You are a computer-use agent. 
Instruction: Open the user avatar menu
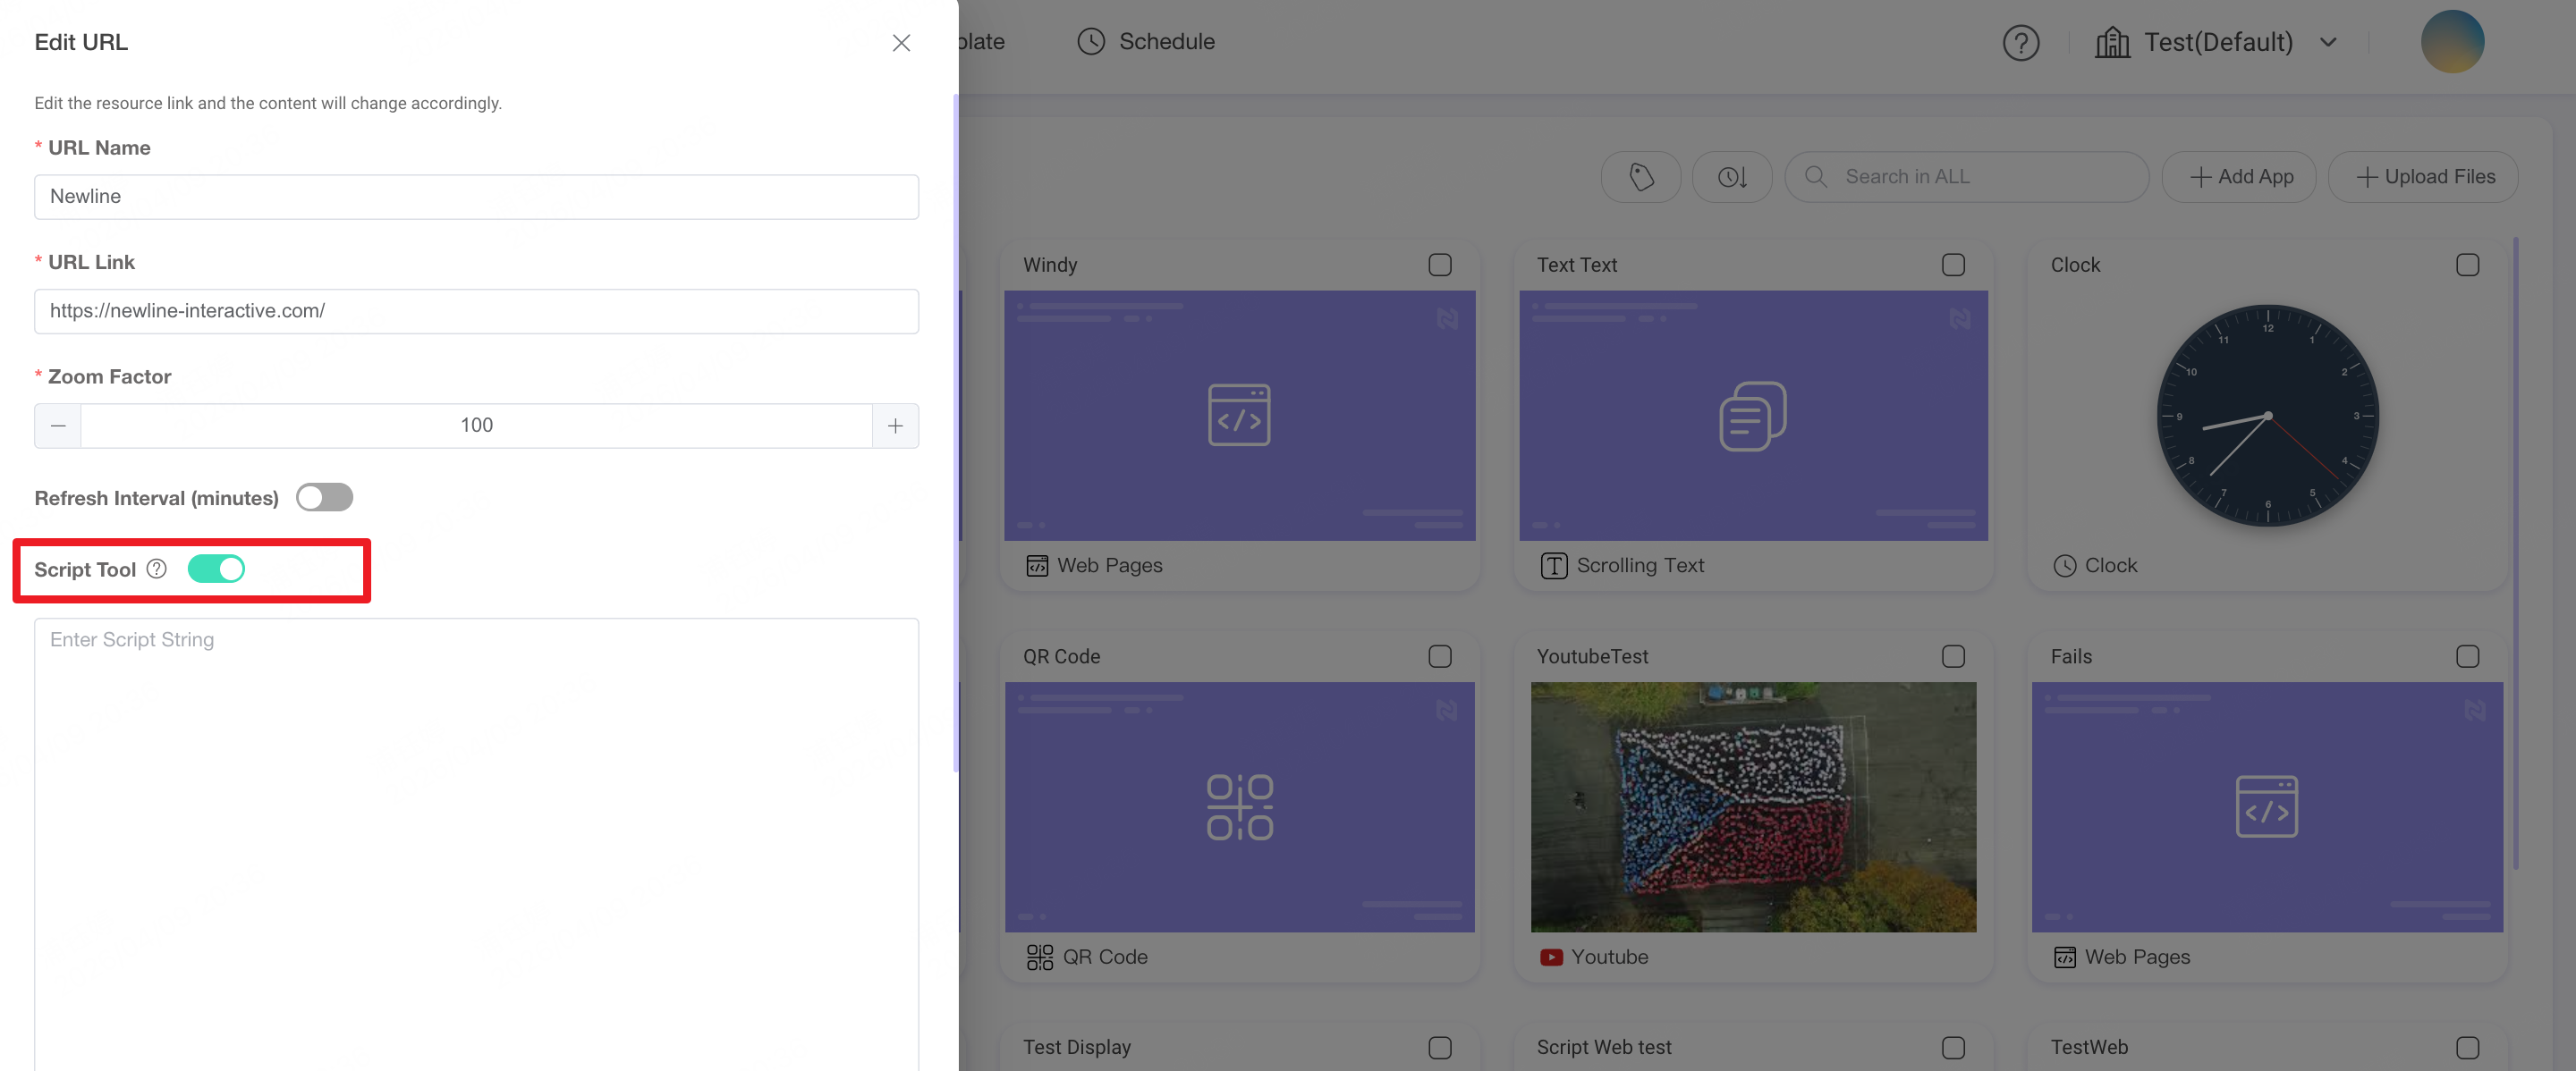[x=2451, y=42]
